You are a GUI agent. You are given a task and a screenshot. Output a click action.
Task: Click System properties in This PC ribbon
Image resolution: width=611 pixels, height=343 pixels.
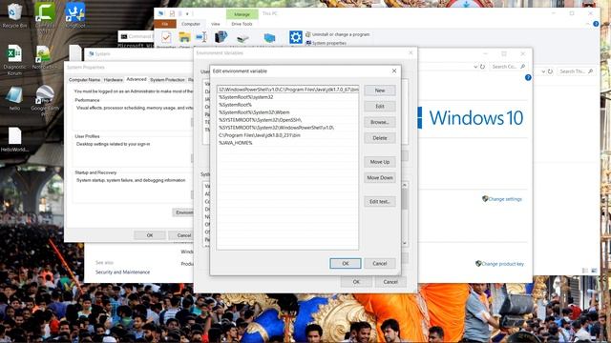pos(326,43)
